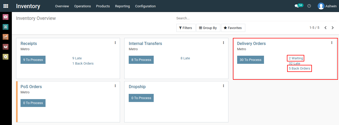Open the 5 Back Orders link
This screenshot has width=339, height=125.
(300, 69)
